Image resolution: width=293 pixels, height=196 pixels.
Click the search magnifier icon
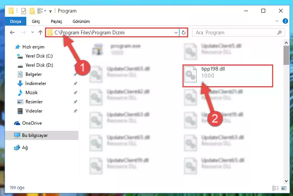(x=279, y=32)
